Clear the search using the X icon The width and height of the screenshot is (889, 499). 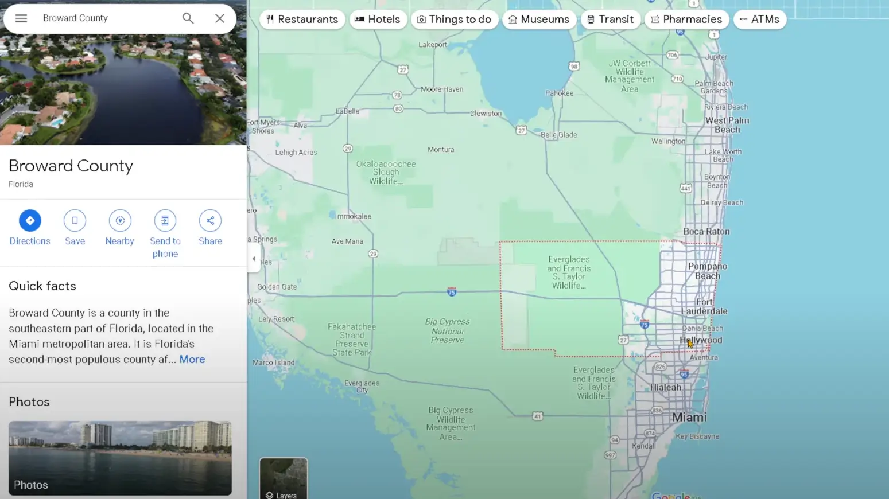(220, 18)
